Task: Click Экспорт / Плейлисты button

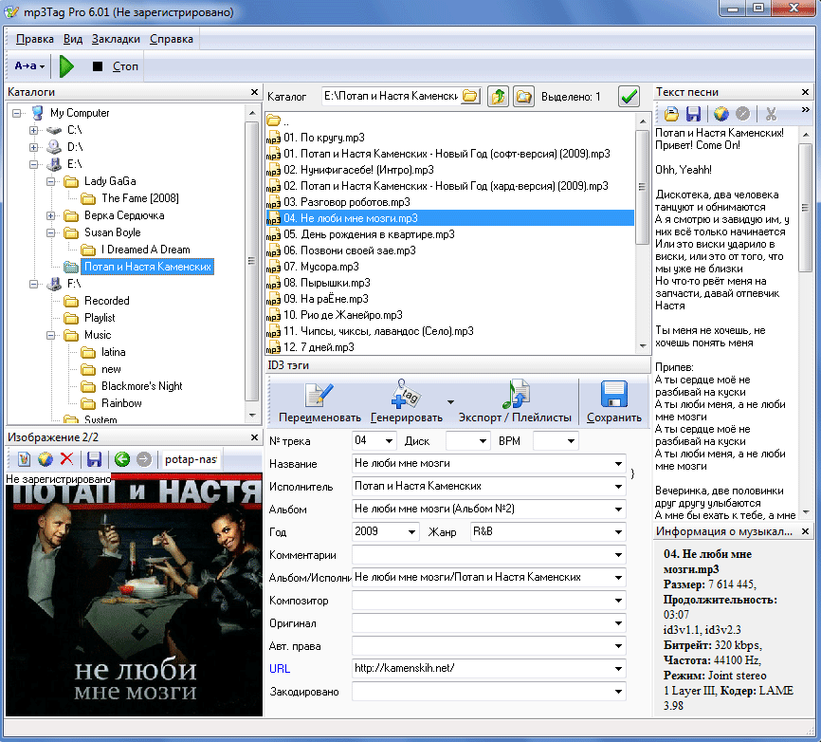Action: [x=515, y=402]
